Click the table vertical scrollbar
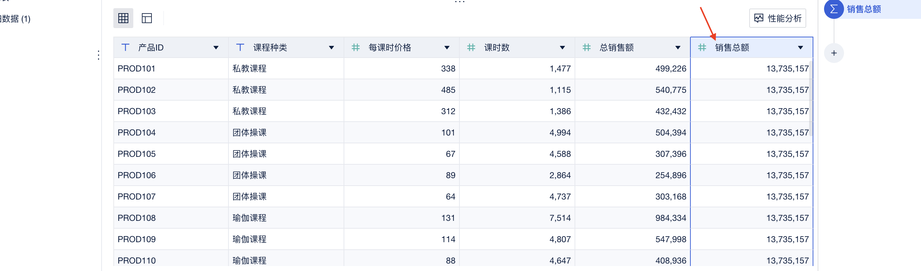The image size is (921, 271). tap(811, 99)
